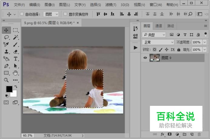Select the Path Selection arrow tool

[15, 66]
